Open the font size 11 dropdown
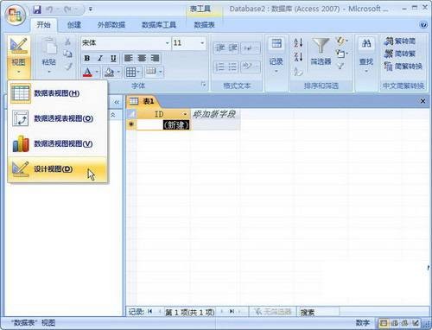The height and width of the screenshot is (330, 432). [202, 43]
